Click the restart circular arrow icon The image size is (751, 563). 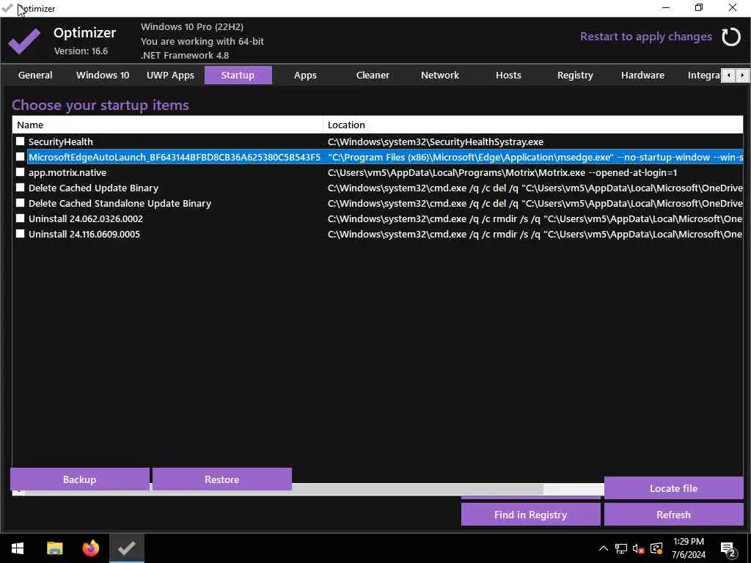click(x=731, y=37)
